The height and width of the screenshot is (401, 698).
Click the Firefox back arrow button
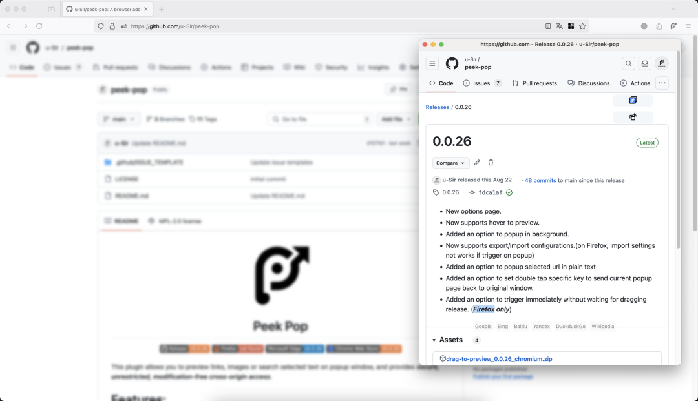click(x=10, y=26)
